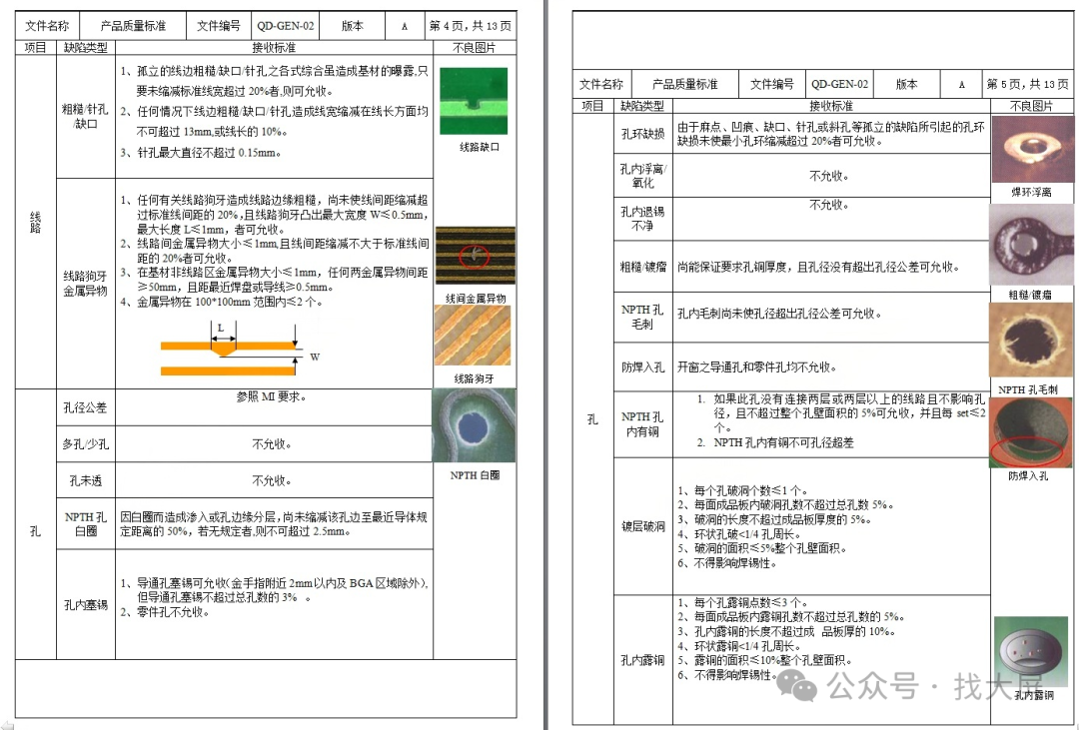Click the '孔内浮离/氧化' row label
Screen dimensions: 1079x730
[642, 176]
